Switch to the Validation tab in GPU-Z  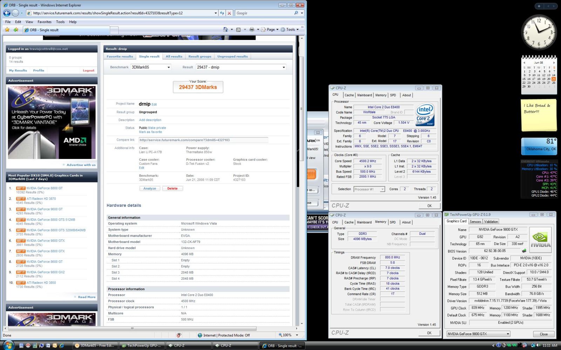coord(491,222)
